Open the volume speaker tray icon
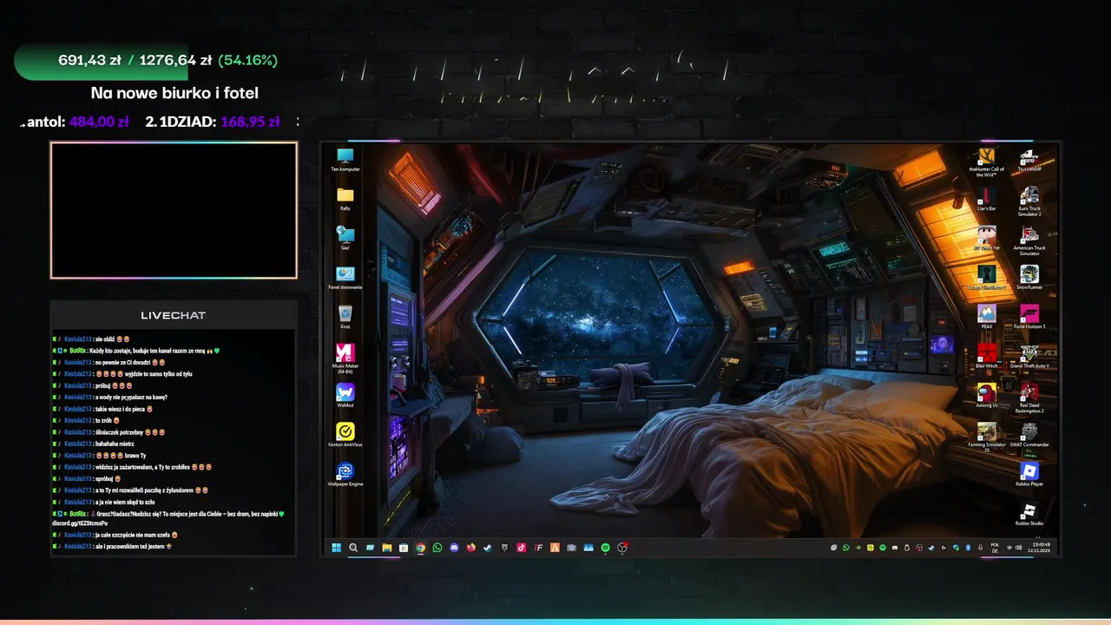Screen dimensions: 1111x625 point(1019,548)
